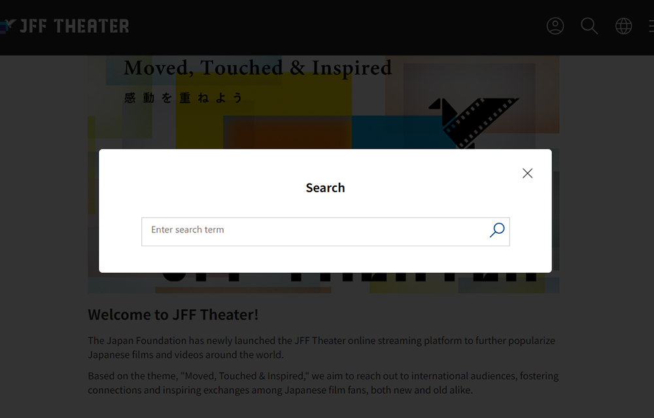Click the 'Welcome to JFF Theater!' heading
The width and height of the screenshot is (654, 418).
(x=173, y=315)
